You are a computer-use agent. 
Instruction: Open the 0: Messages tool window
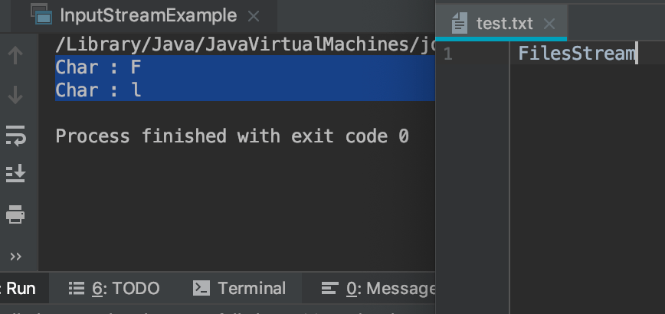tap(378, 289)
